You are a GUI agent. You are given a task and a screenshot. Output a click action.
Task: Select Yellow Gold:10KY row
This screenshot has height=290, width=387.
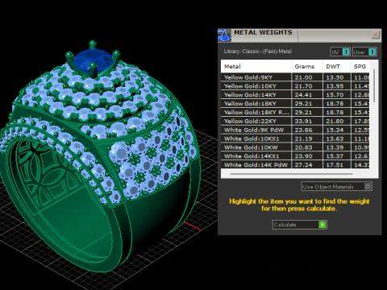point(295,86)
